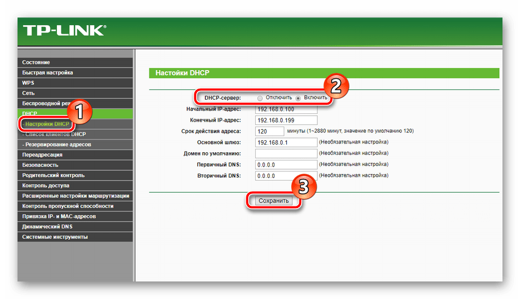Click the Сохранить button
This screenshot has width=520, height=299.
tap(274, 200)
